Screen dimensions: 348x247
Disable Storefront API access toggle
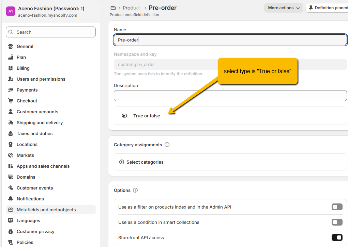click(337, 237)
